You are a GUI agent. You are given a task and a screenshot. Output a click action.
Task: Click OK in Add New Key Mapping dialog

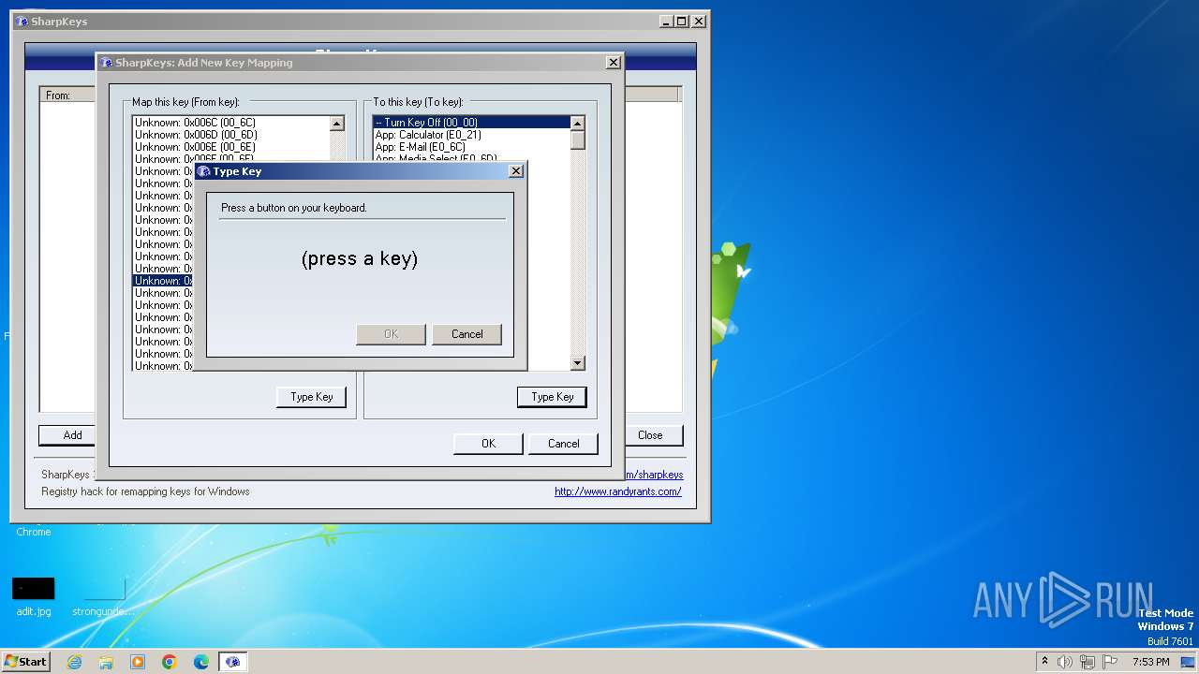[x=488, y=444]
